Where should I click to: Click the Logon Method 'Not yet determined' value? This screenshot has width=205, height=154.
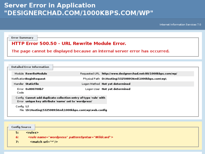point(116,84)
